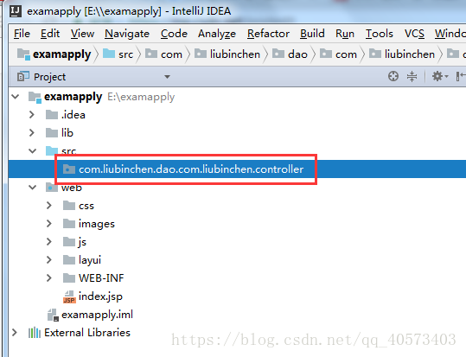Screen dimensions: 466x357
Task: Select External Libraries node
Action: coord(87,332)
